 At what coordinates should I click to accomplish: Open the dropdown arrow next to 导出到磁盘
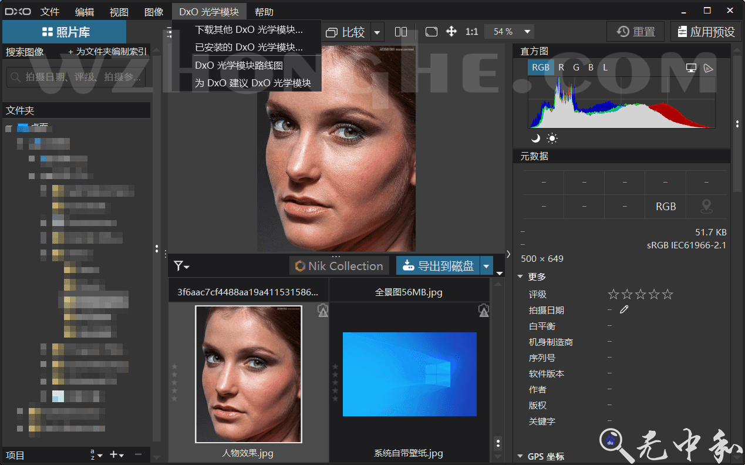[486, 266]
